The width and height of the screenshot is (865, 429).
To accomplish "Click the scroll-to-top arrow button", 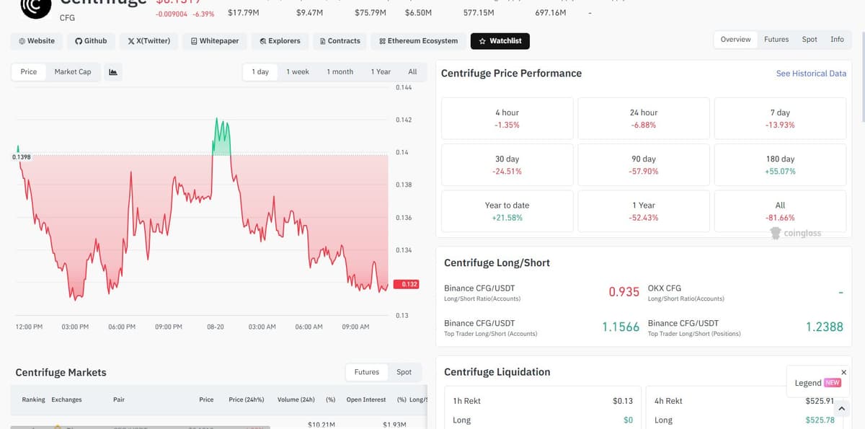I will coord(840,408).
